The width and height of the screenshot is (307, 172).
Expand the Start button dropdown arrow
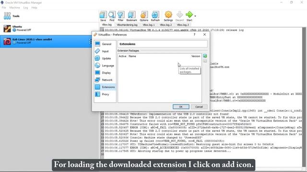(195, 16)
